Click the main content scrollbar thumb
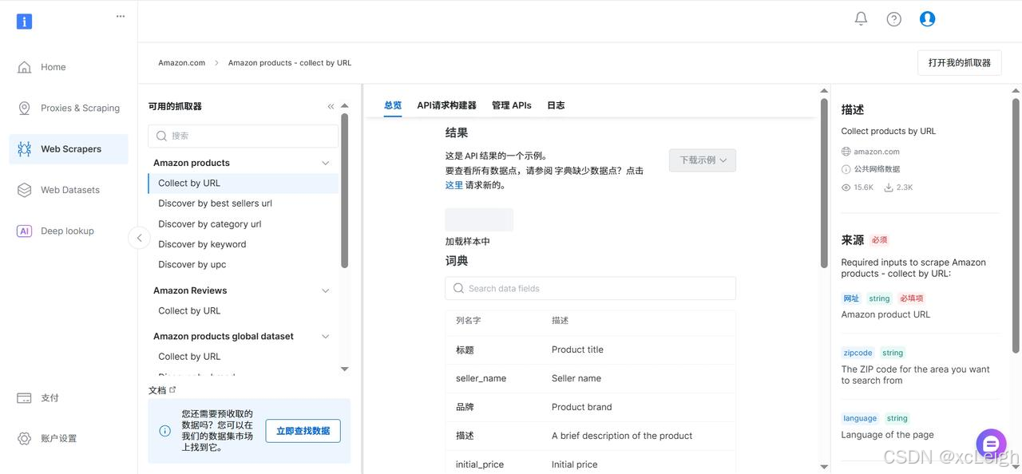 (x=824, y=184)
